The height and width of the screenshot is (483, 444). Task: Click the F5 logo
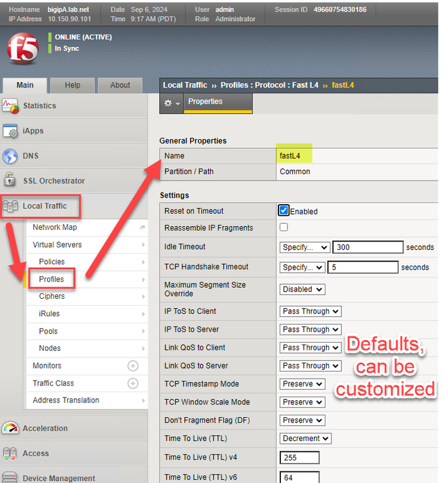click(x=23, y=48)
